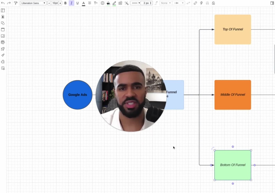This screenshot has height=193, width=275.
Task: Swap line arrow direction
Action: point(188,3)
